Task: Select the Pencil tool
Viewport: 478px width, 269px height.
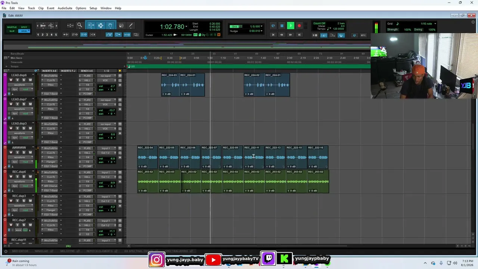Action: [x=131, y=25]
